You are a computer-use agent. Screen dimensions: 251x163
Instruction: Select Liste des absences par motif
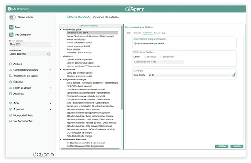(79, 59)
